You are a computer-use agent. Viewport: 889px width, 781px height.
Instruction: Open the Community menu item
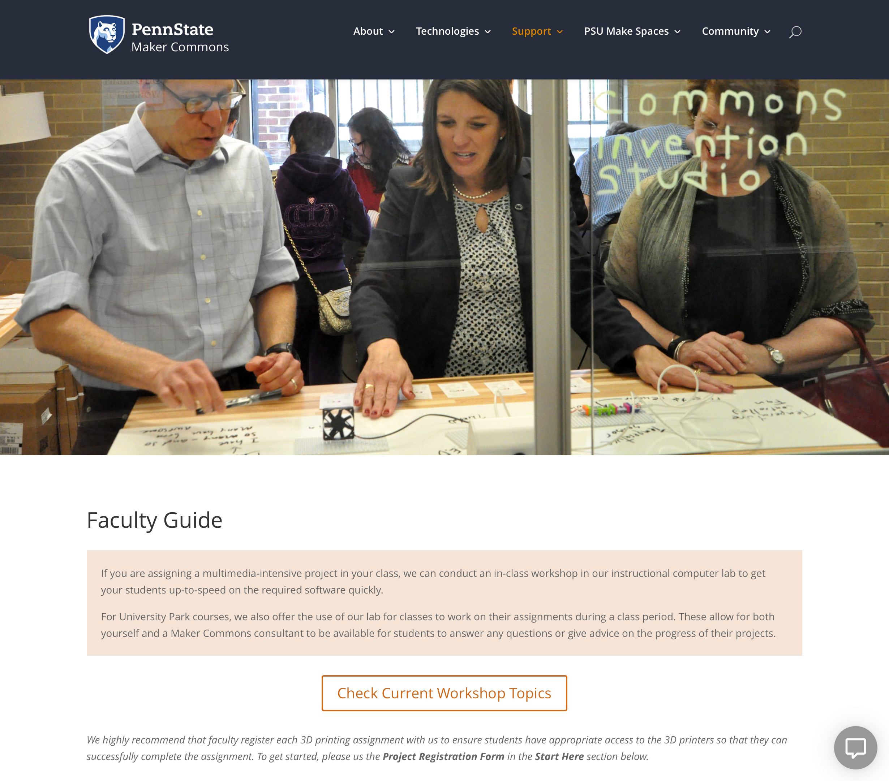point(730,31)
